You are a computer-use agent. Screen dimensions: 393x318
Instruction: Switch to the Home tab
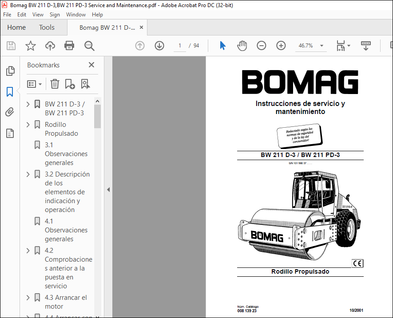[16, 27]
